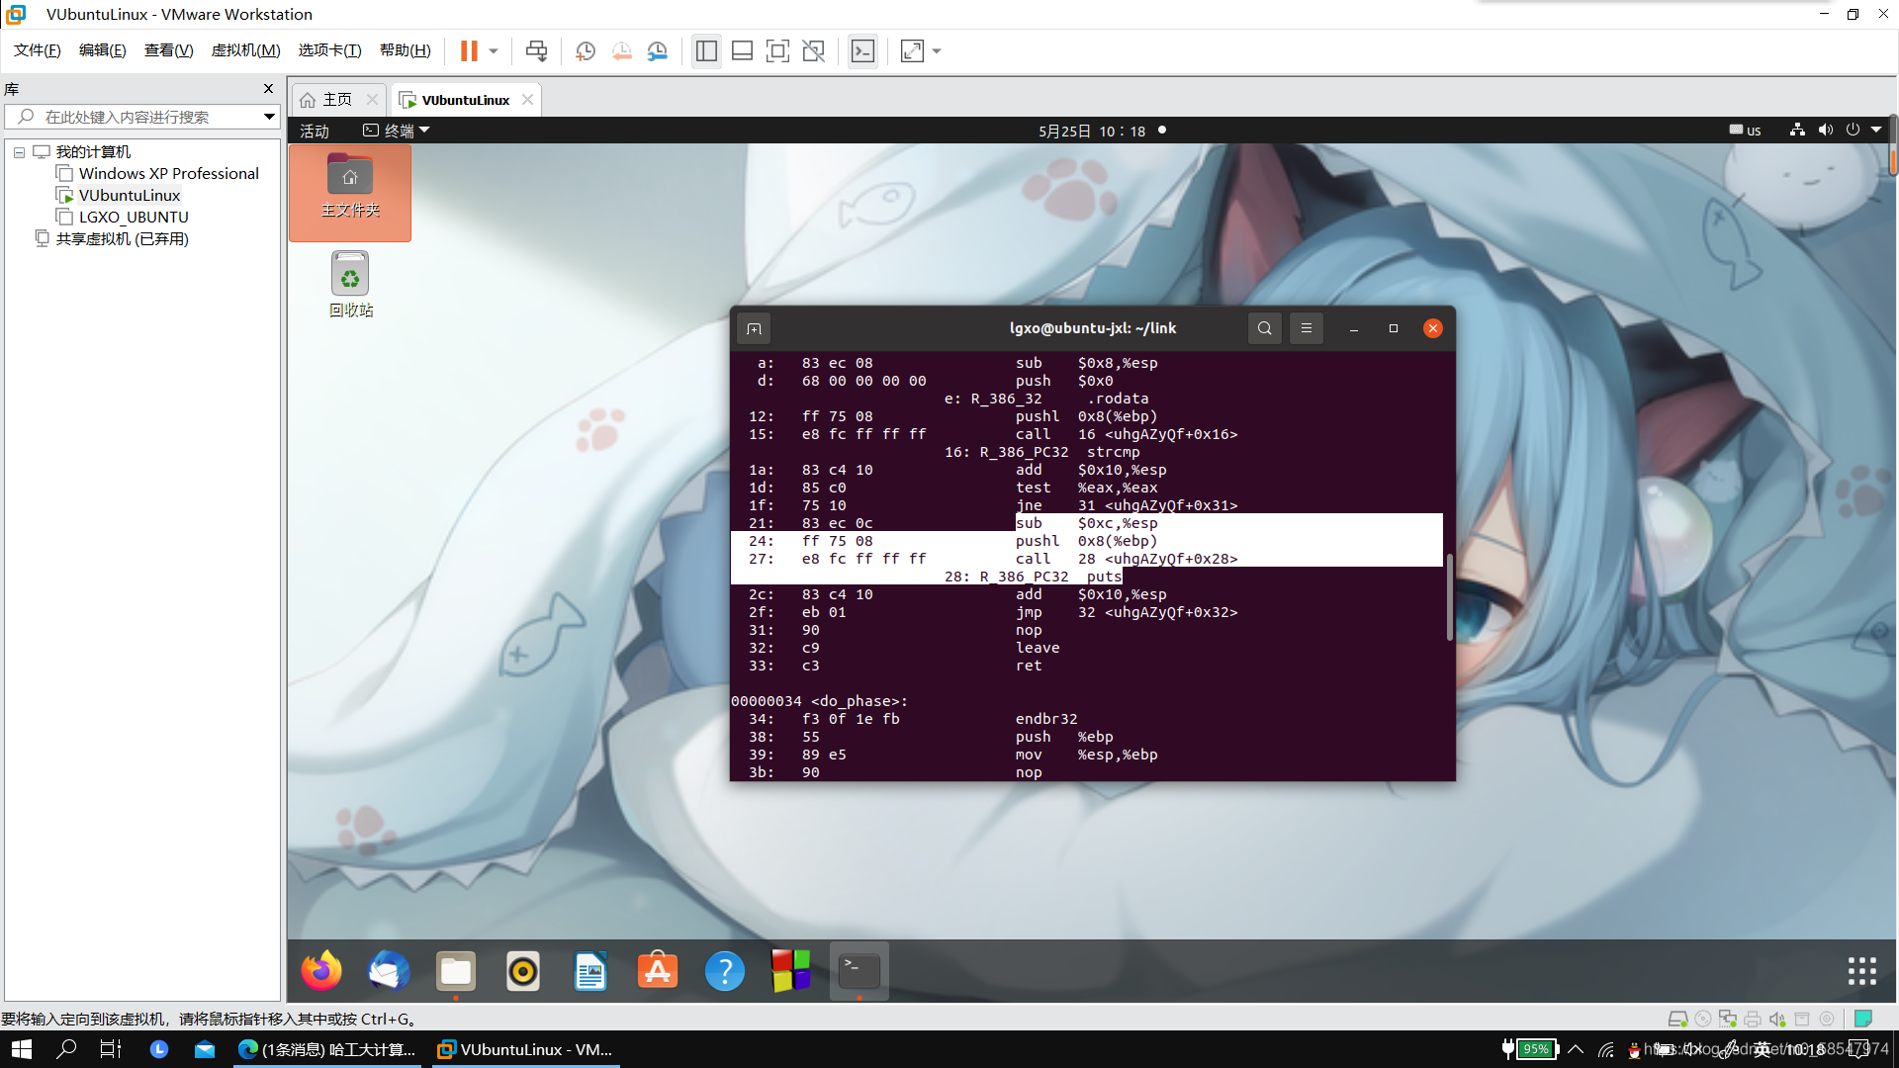
Task: Pause the virtual machine with the orange button
Action: 469,50
